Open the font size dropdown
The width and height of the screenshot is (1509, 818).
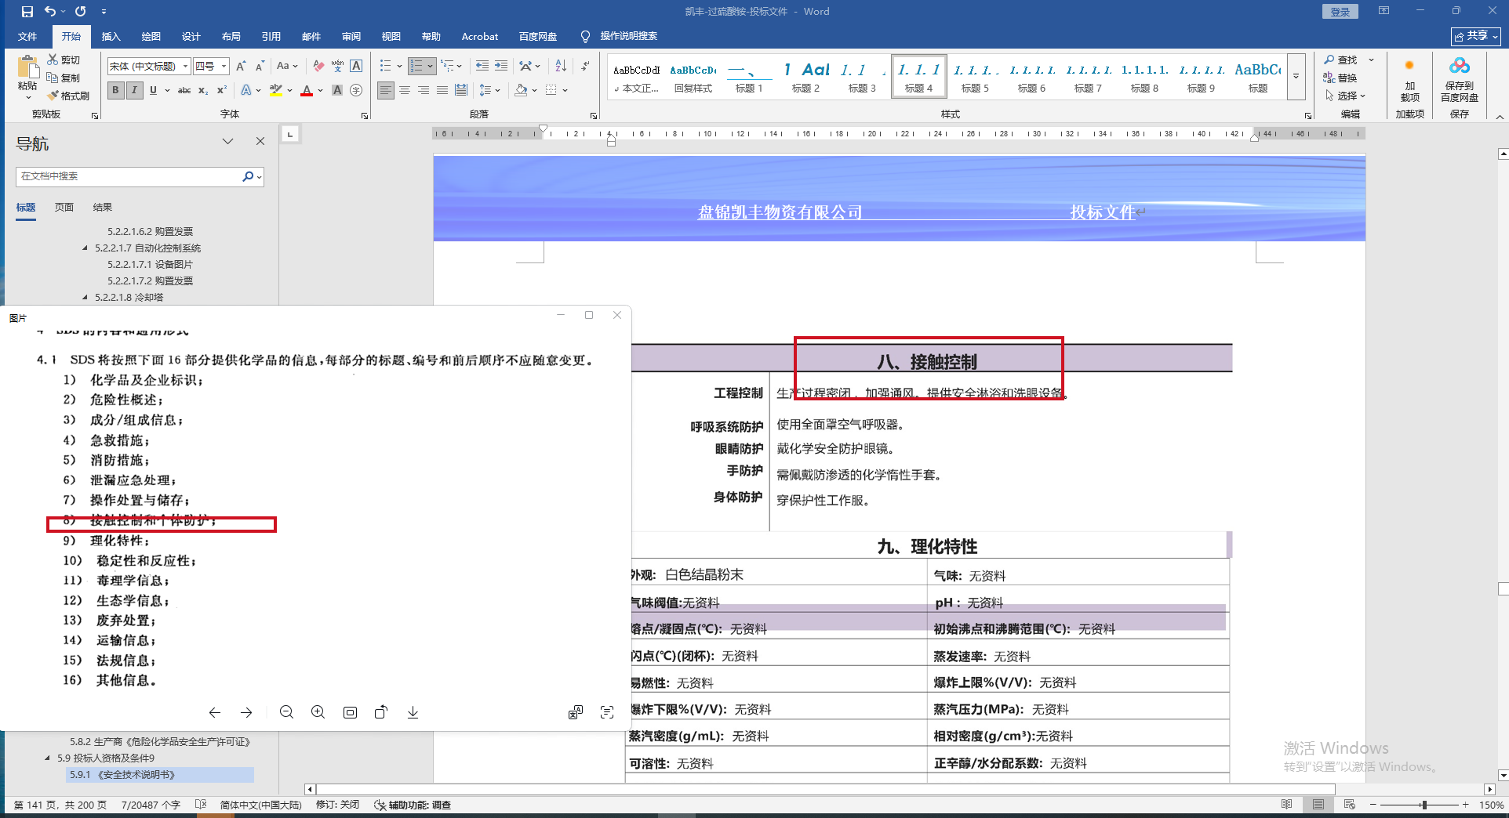click(x=224, y=67)
